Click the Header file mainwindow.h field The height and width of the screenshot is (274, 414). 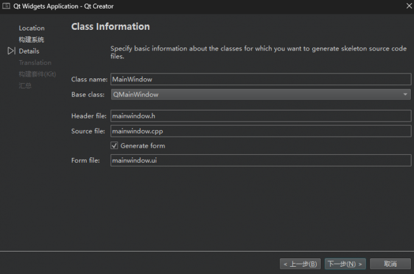click(x=261, y=116)
